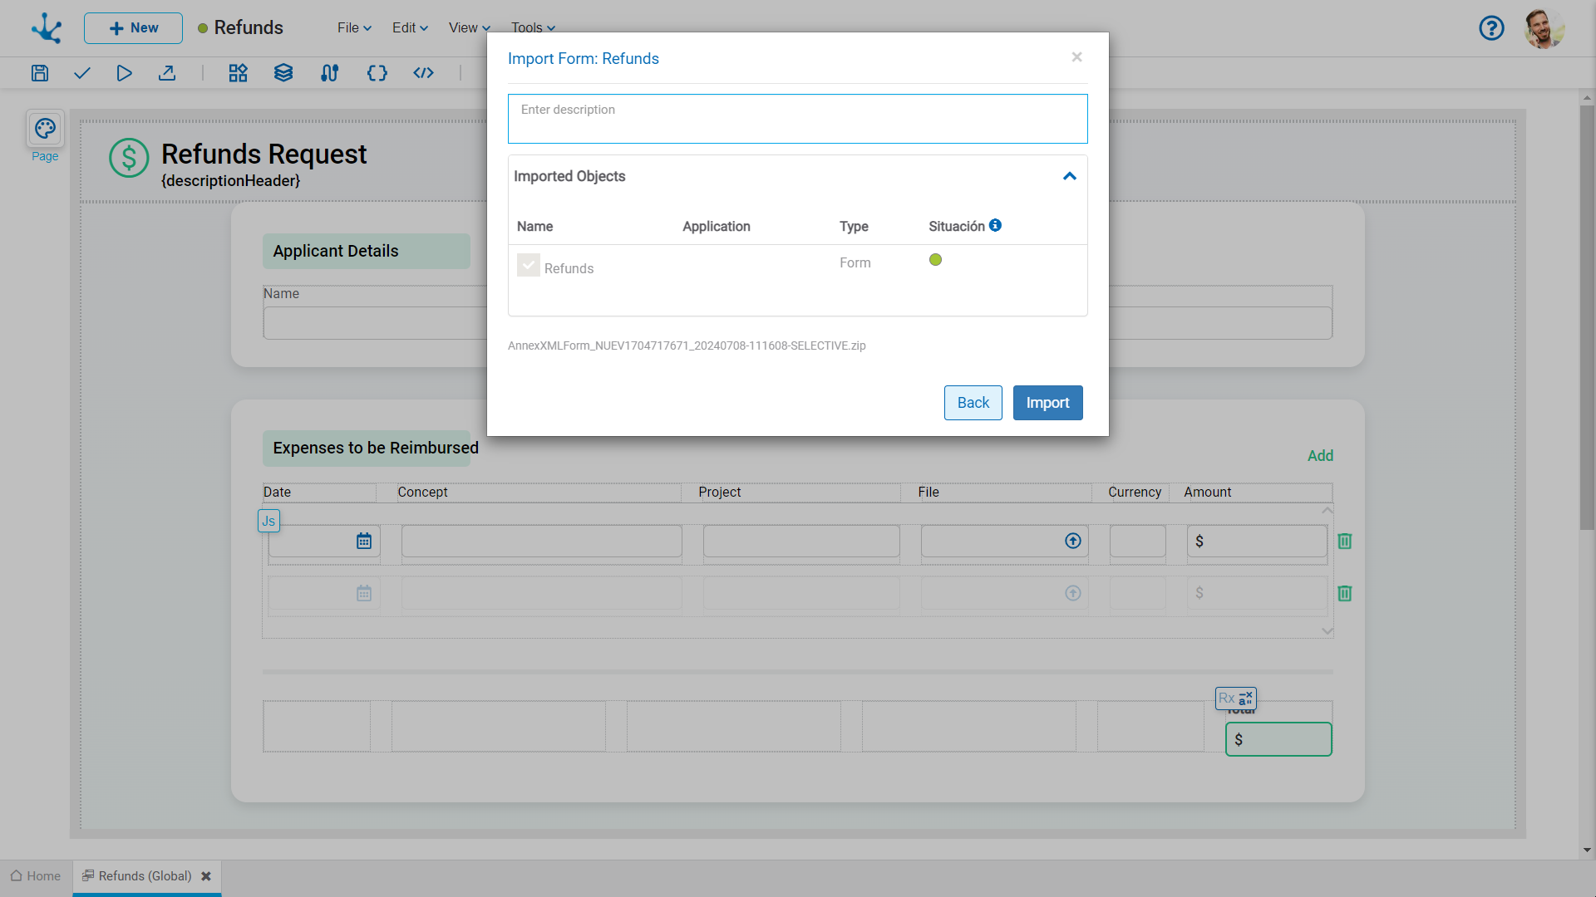The image size is (1596, 897).
Task: Switch to the Home tab
Action: point(36,875)
